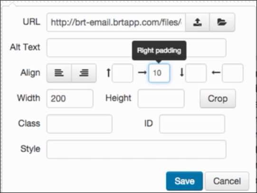257x193 pixels.
Task: Click the left arrow padding icon
Action: coord(216,72)
